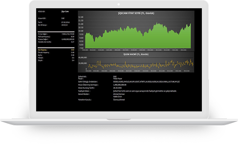The image size is (238, 145).
Task: Select the balance period value '2015/12'
Action: [x=65, y=25]
